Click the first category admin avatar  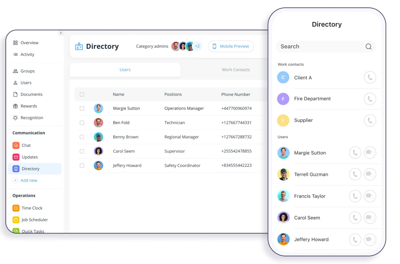point(176,46)
